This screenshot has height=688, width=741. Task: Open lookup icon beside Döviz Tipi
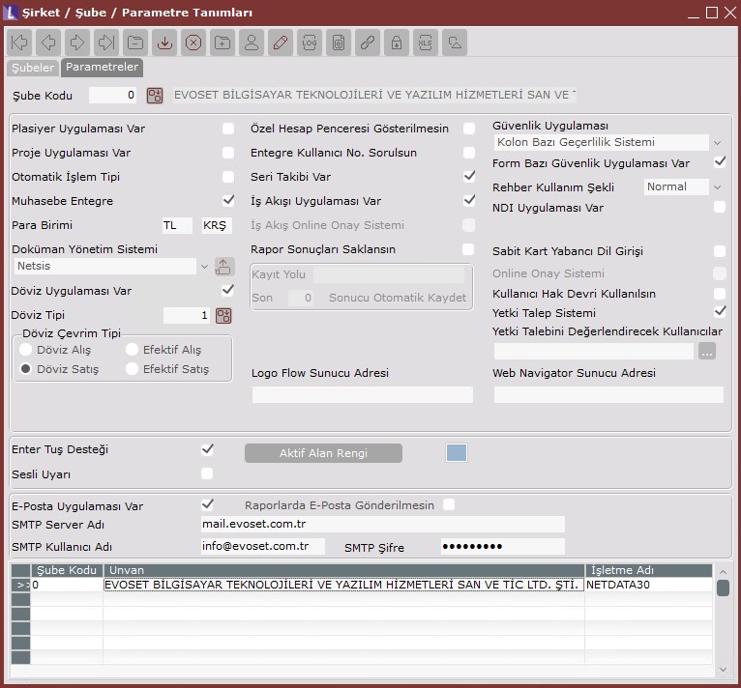click(x=223, y=315)
